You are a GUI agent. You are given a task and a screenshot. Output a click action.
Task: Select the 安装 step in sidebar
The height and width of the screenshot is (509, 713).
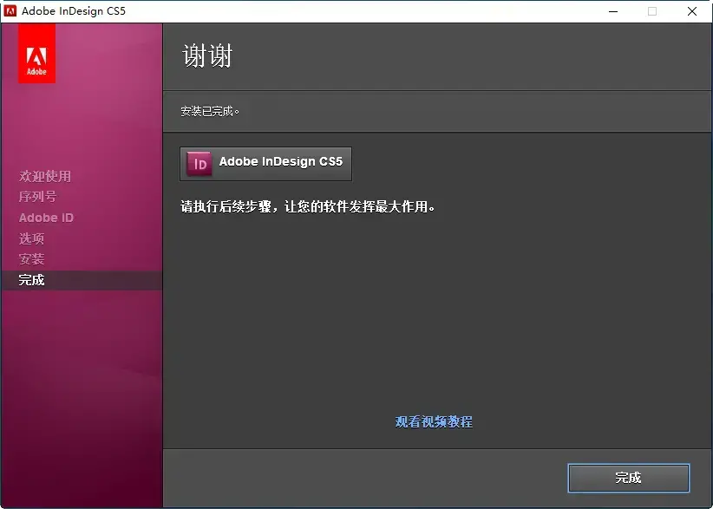pyautogui.click(x=31, y=259)
